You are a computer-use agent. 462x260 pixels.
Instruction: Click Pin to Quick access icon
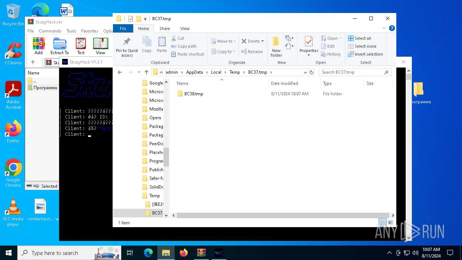coord(127,46)
